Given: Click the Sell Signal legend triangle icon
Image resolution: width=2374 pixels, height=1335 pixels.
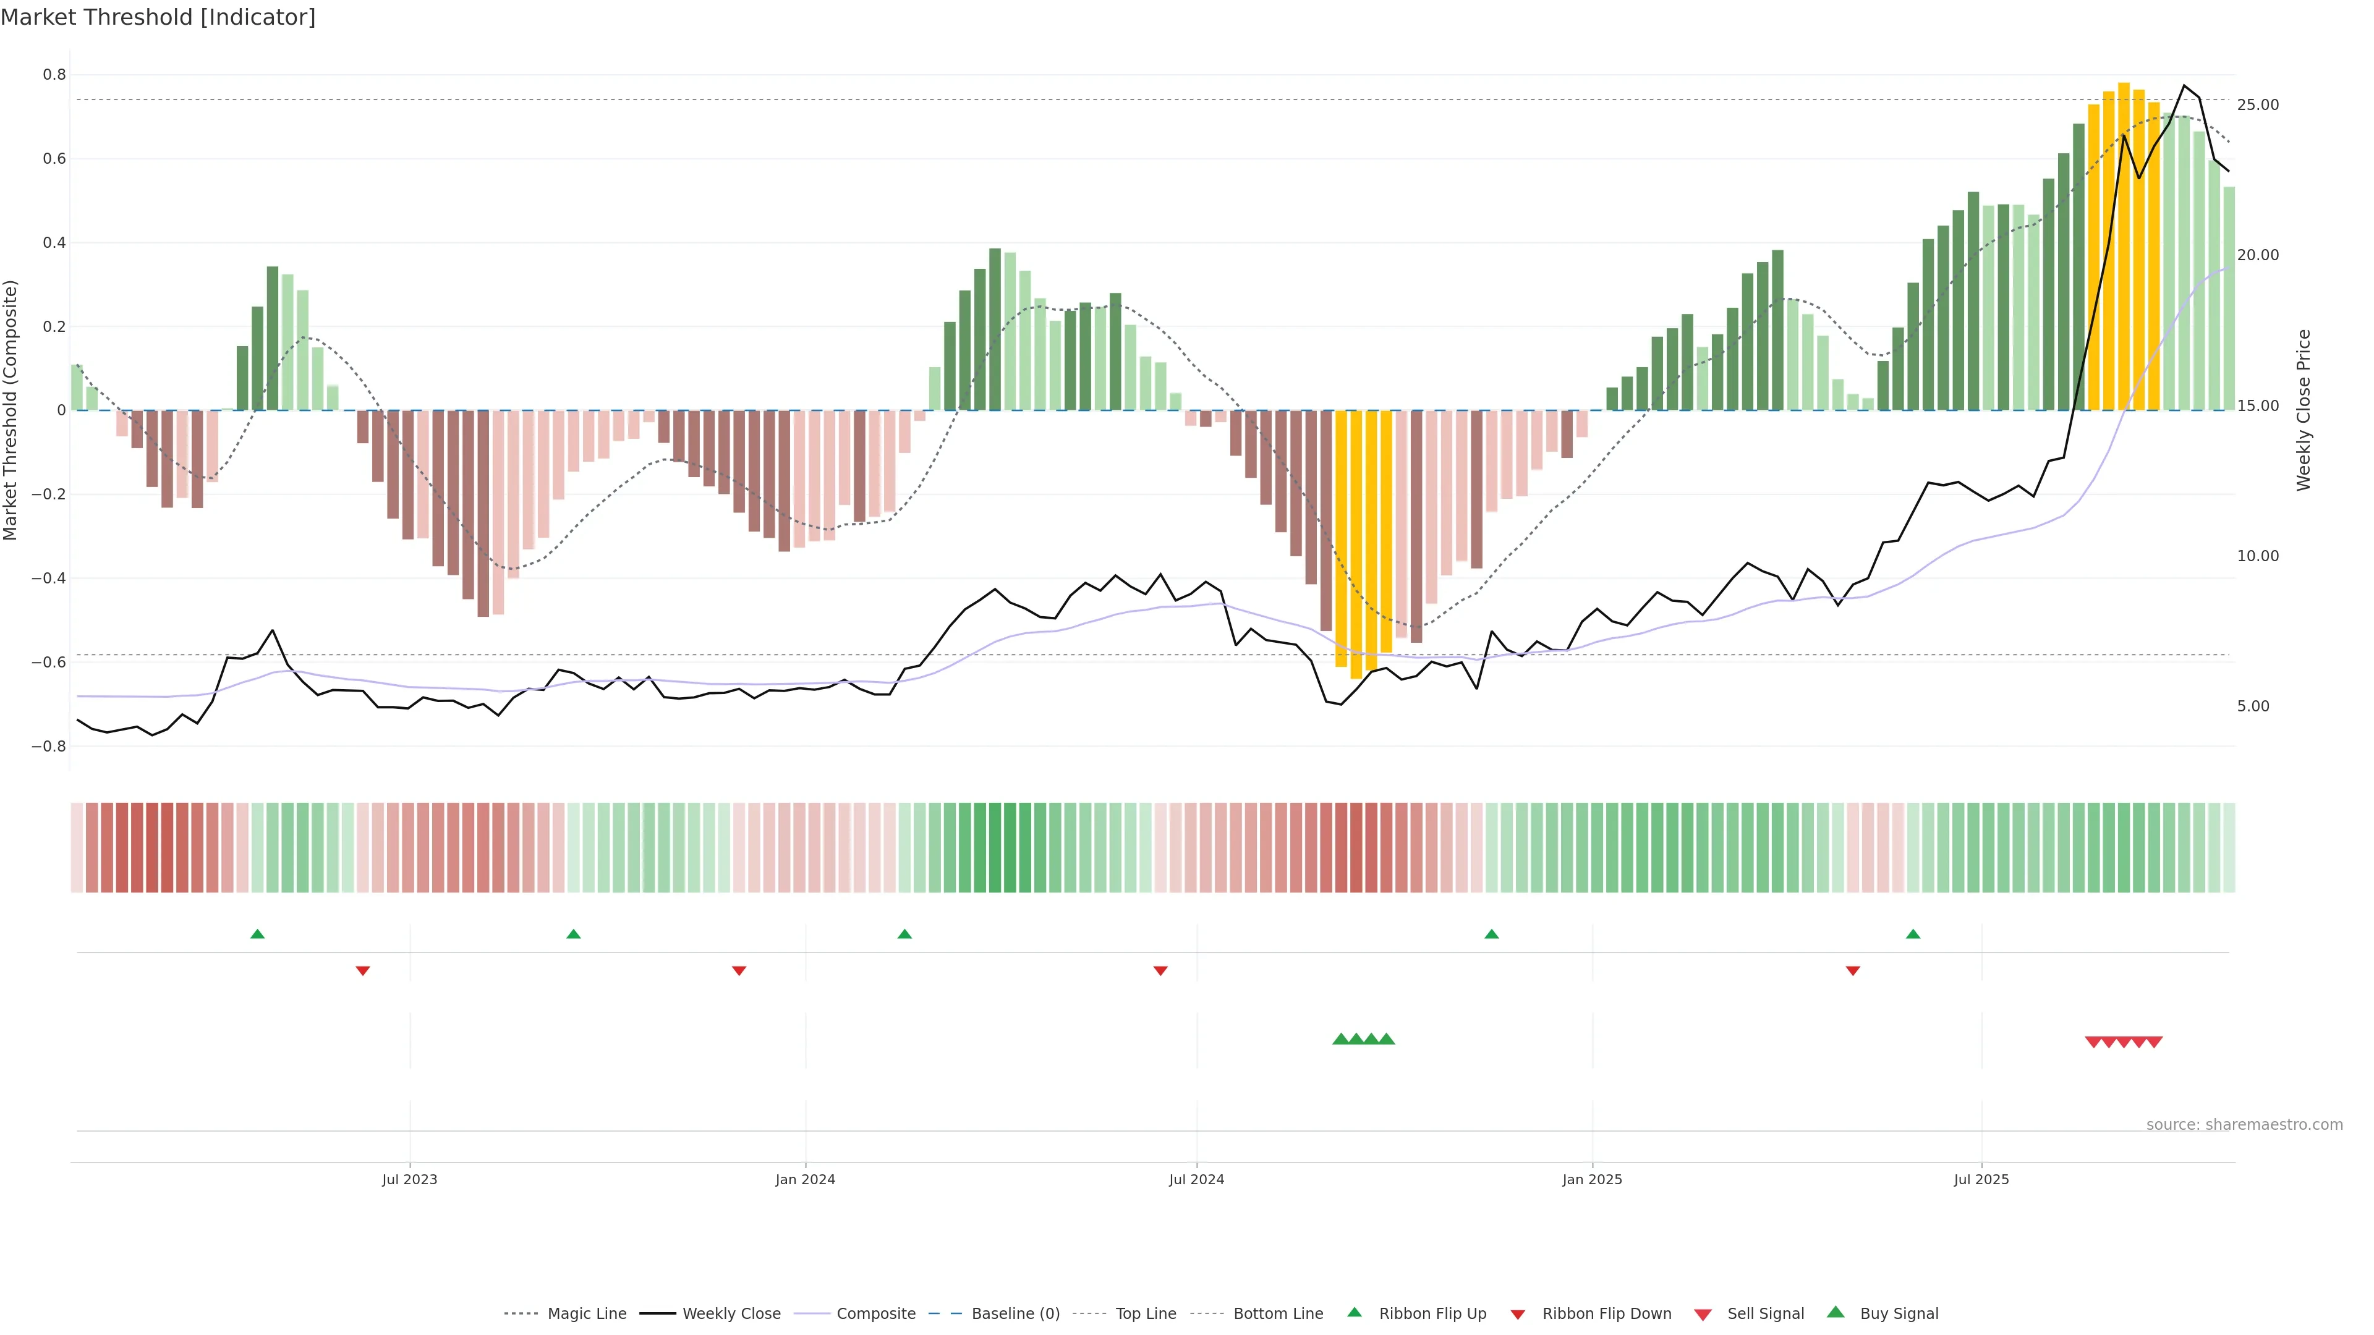Looking at the screenshot, I should pyautogui.click(x=1702, y=1315).
